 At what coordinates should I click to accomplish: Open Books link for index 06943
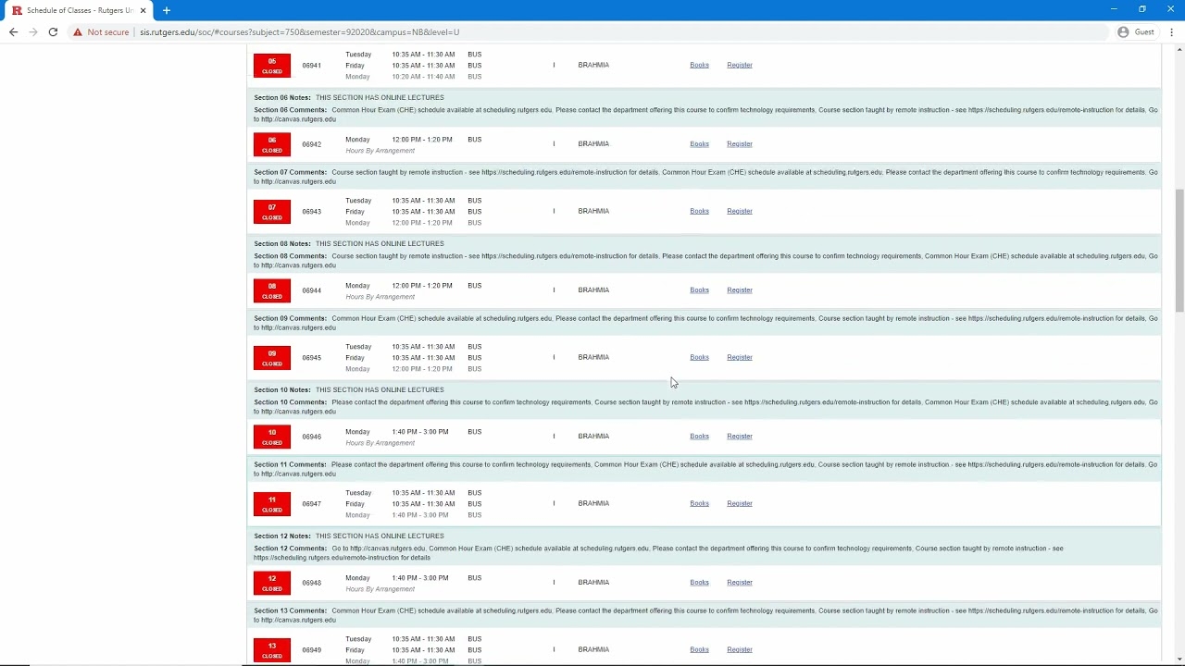point(699,211)
